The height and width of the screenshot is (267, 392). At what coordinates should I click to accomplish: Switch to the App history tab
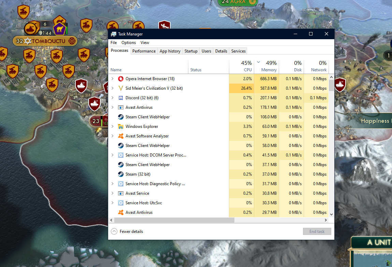point(170,51)
